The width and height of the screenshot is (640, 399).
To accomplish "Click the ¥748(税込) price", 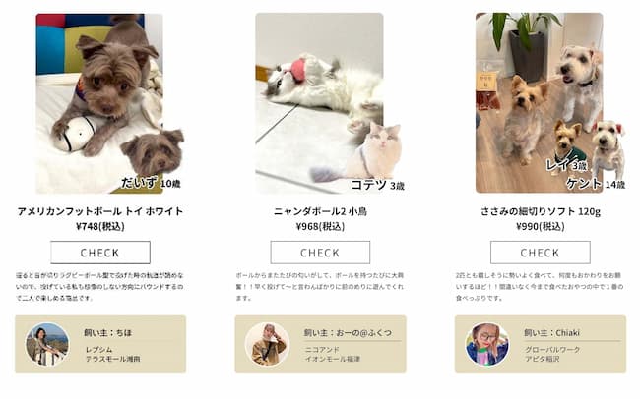I will click(x=100, y=226).
